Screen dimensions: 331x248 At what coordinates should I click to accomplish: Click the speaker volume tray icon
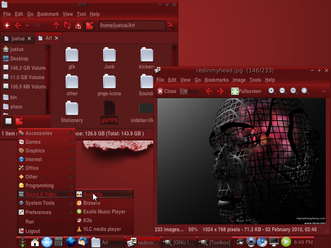[x=251, y=242]
